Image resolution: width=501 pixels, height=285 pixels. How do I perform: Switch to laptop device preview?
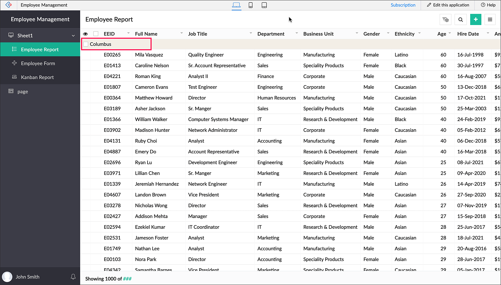(x=236, y=5)
